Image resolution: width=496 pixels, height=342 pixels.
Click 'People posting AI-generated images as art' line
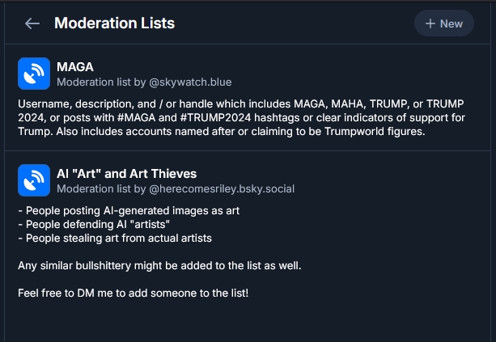(x=129, y=211)
